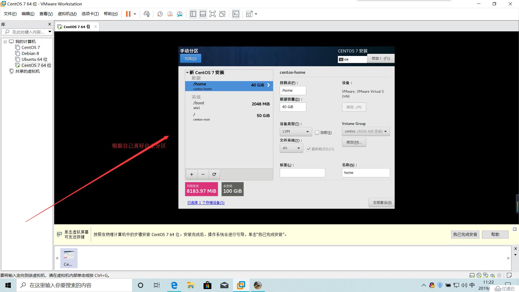Image resolution: width=519 pixels, height=292 pixels.
Task: Click the 挂载点 /home input field
Action: coord(293,91)
